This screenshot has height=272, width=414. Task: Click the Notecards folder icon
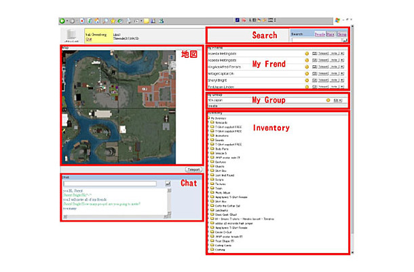coord(212,122)
